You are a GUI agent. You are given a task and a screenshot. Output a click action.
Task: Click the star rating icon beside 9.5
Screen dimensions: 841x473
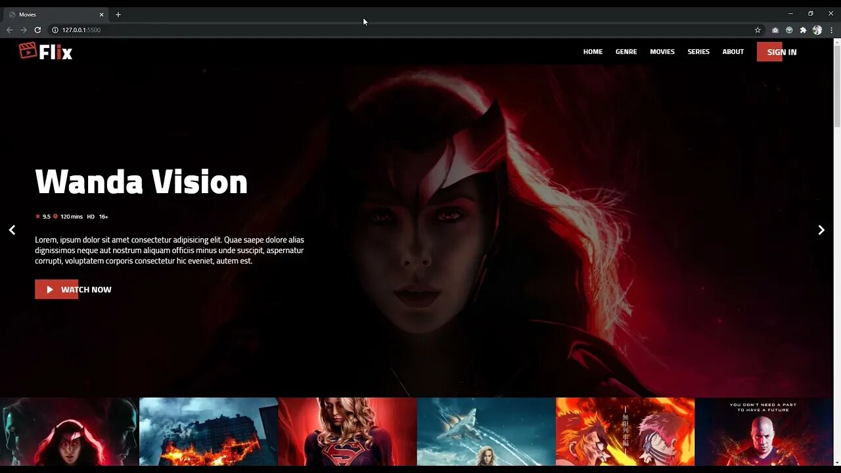tap(38, 216)
